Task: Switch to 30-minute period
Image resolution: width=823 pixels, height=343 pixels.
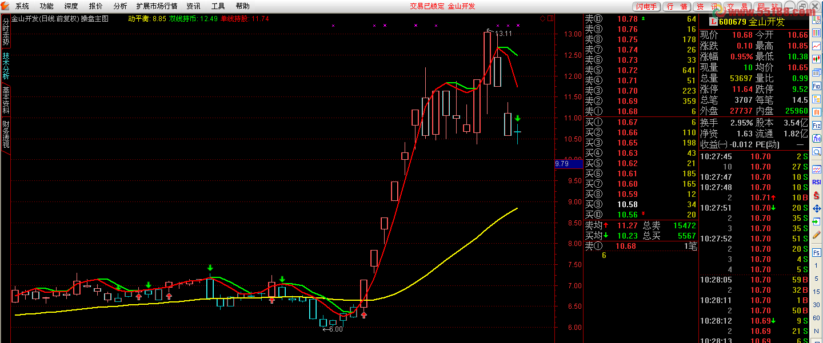Action: point(816,304)
